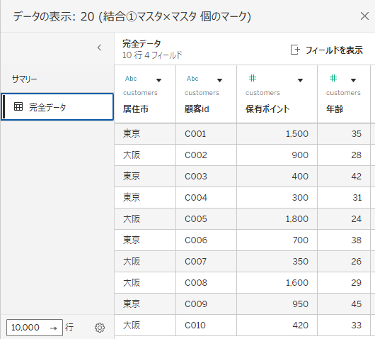Screen dimensions: 375x339
Task: Open the 保有ポイント column dropdown arrow
Action: pyautogui.click(x=301, y=80)
